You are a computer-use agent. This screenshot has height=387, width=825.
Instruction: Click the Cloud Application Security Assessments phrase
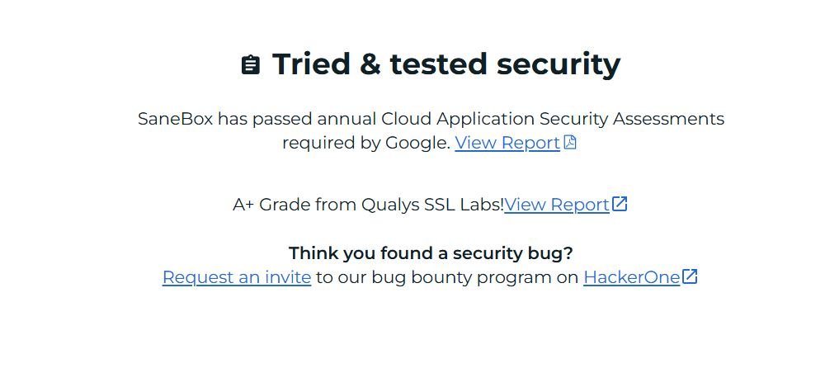point(553,119)
